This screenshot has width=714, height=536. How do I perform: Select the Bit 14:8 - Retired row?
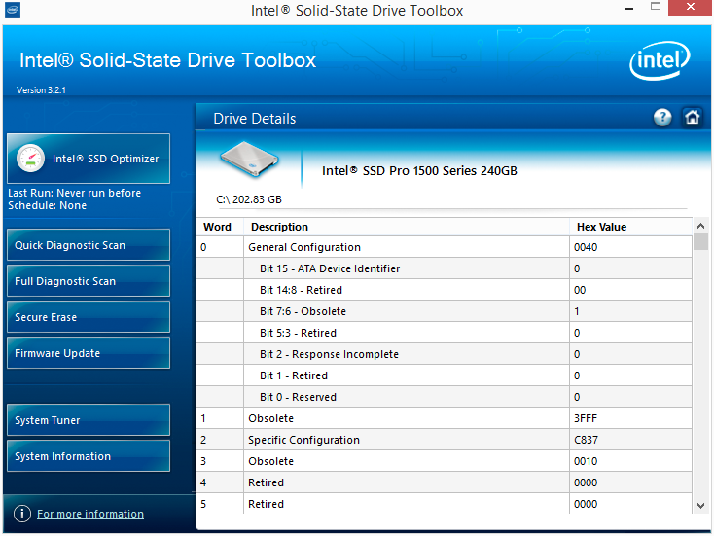coord(444,290)
